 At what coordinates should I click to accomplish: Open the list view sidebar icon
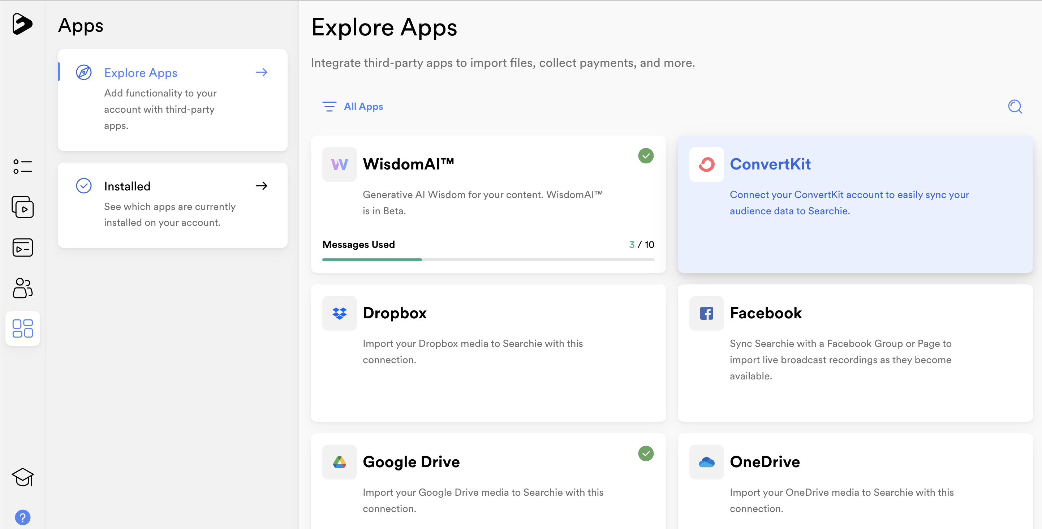click(x=23, y=167)
